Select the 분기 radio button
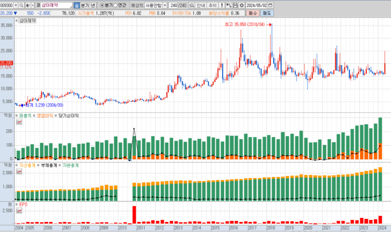This screenshot has width=391, height=232. tap(102, 5)
